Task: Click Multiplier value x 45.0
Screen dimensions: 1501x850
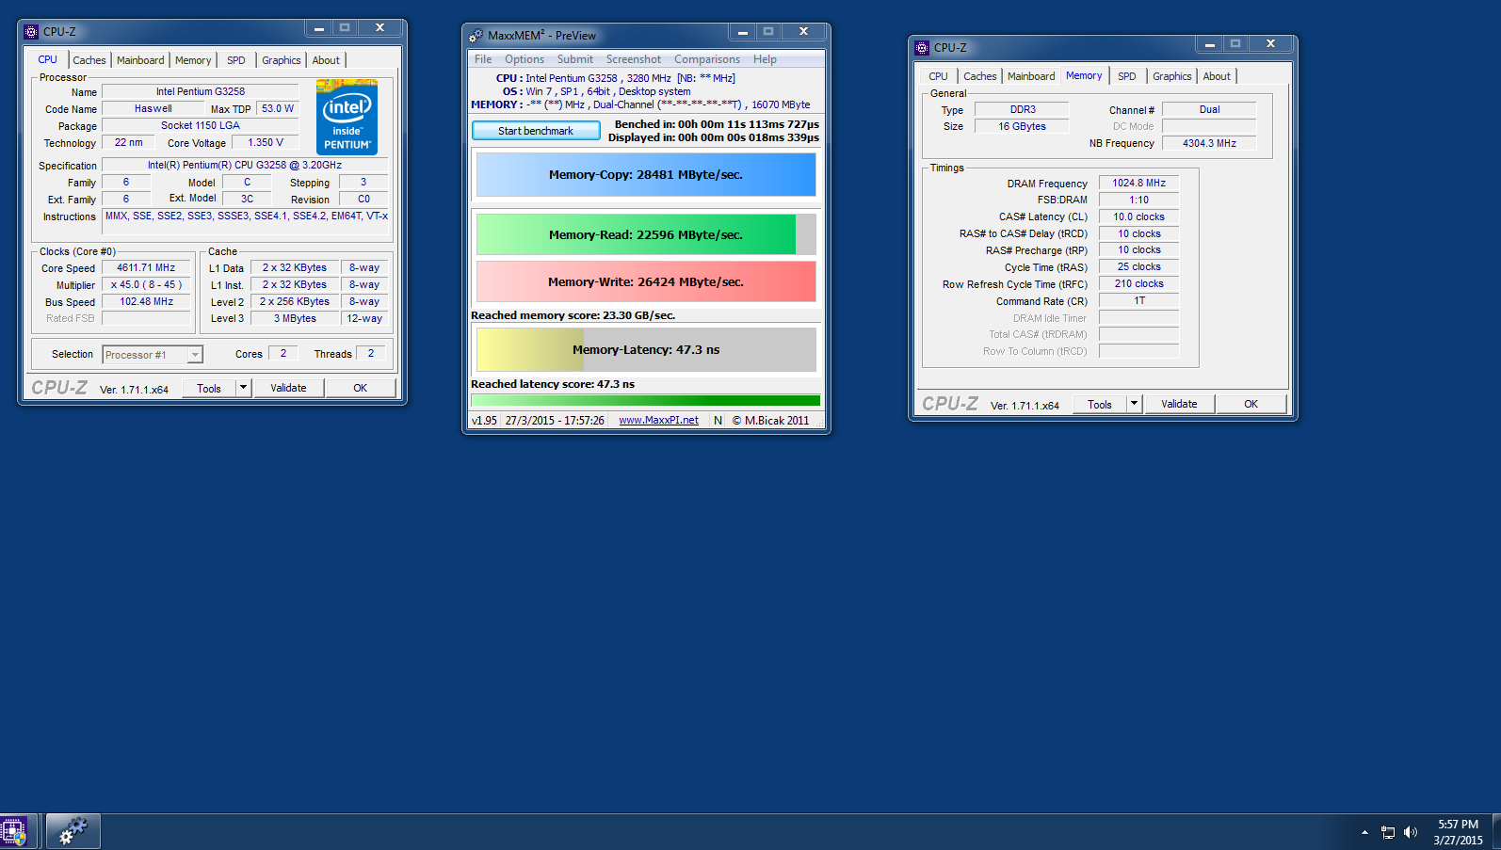Action: coord(146,285)
